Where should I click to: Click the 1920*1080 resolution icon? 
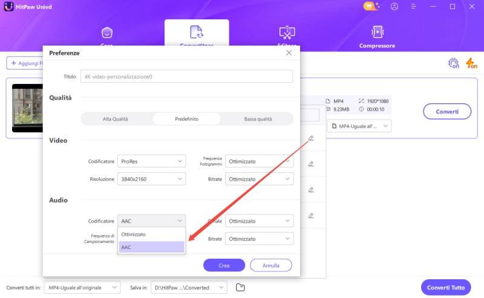[361, 101]
